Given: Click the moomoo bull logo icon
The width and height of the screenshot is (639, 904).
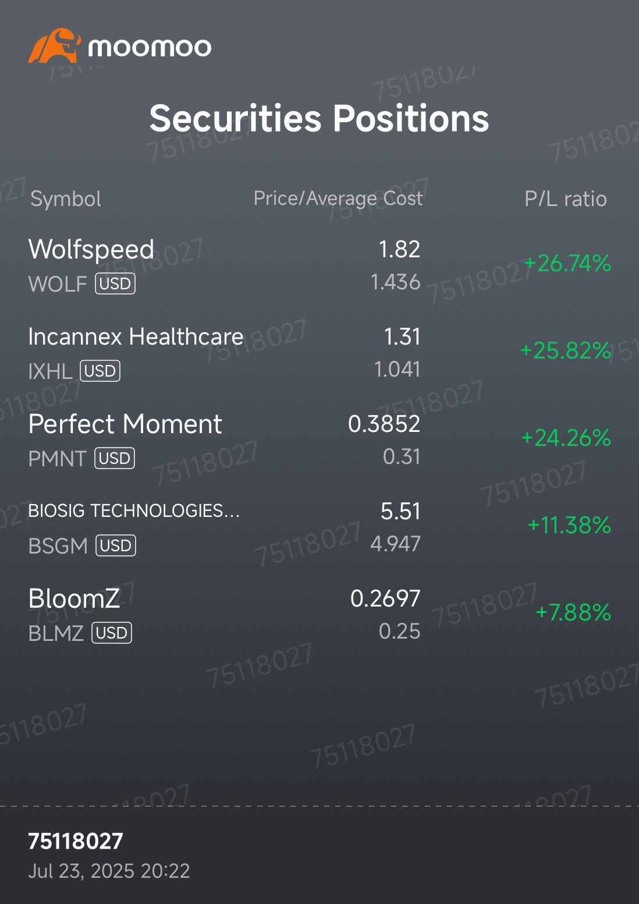Looking at the screenshot, I should [54, 46].
